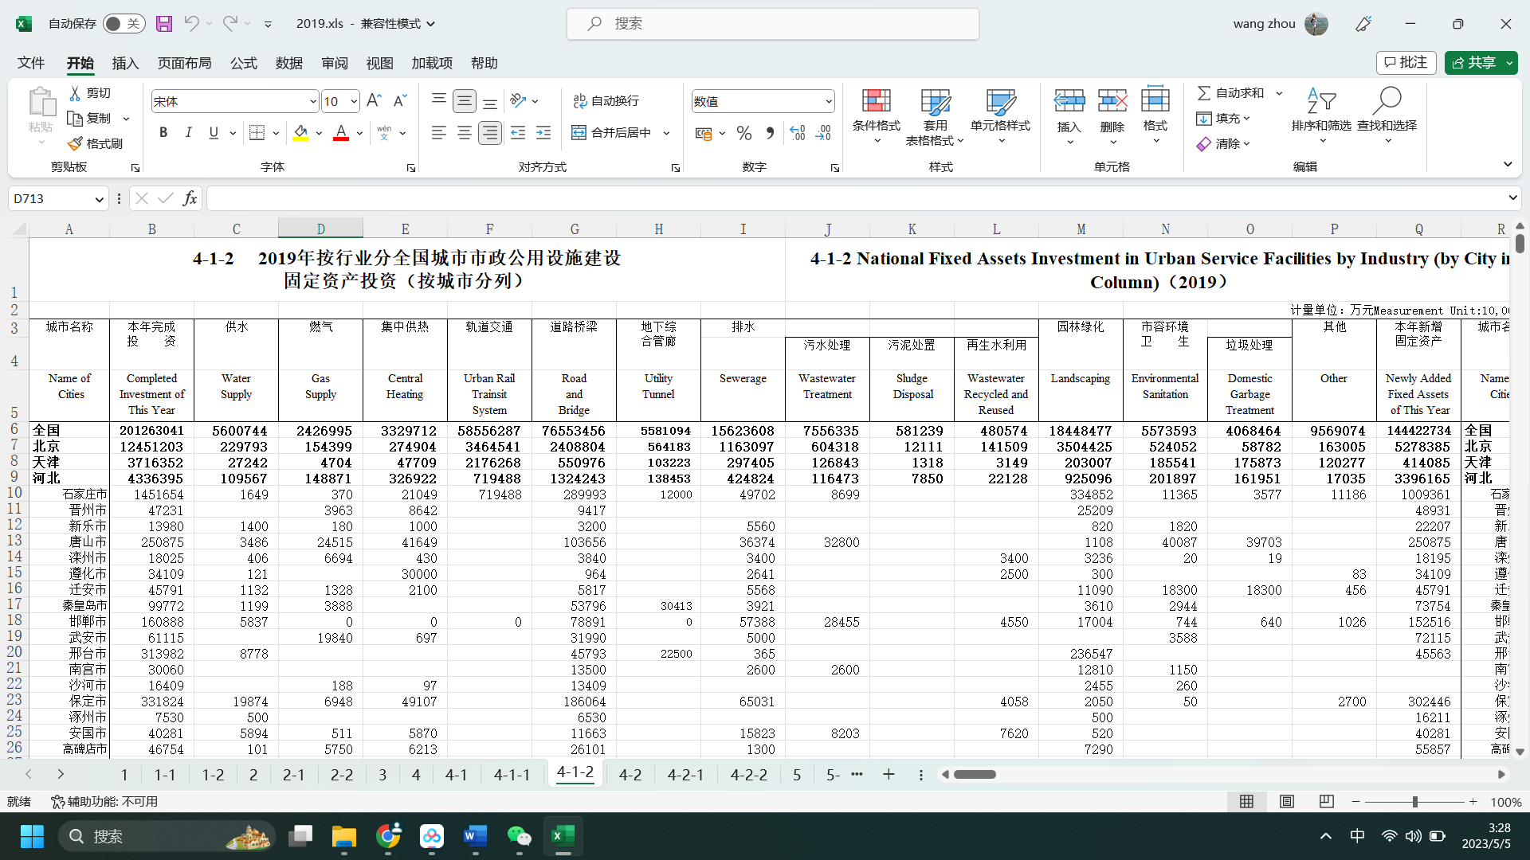
Task: Open the font name dropdown
Action: [313, 102]
